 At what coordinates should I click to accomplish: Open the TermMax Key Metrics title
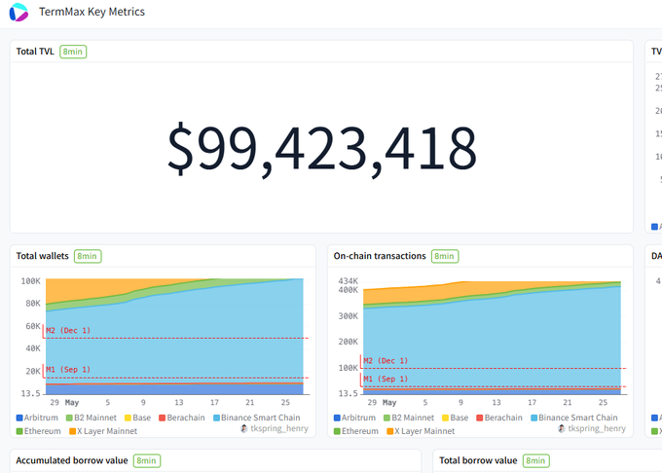92,12
